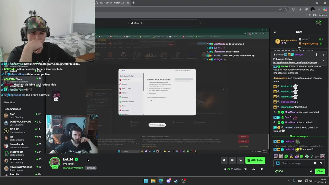This screenshot has height=185, width=329.
Task: Share the stream via share icon
Action: (x=245, y=169)
